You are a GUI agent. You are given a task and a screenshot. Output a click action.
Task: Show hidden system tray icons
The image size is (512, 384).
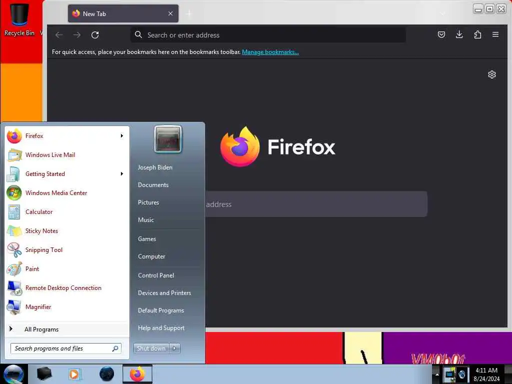tap(437, 374)
